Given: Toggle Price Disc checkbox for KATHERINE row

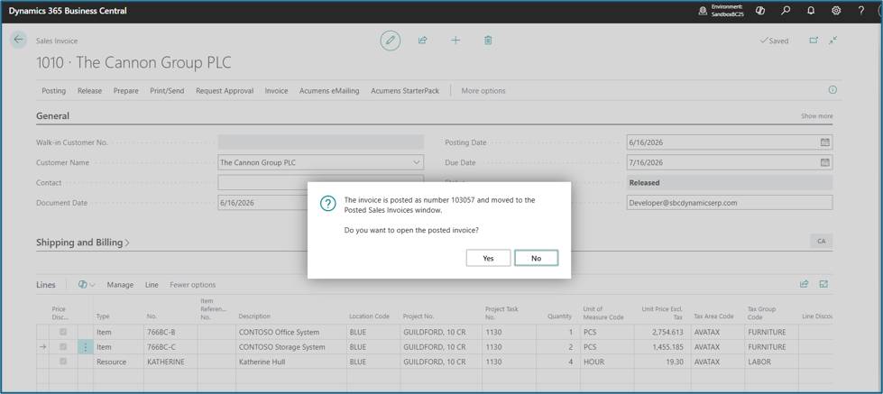Looking at the screenshot, I should pos(63,362).
